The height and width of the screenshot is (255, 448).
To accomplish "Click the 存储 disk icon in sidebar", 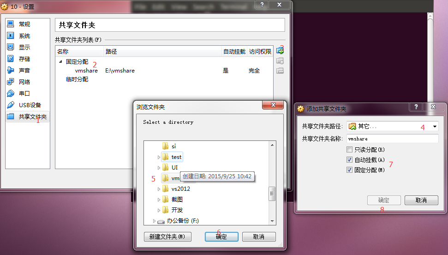I will point(11,58).
